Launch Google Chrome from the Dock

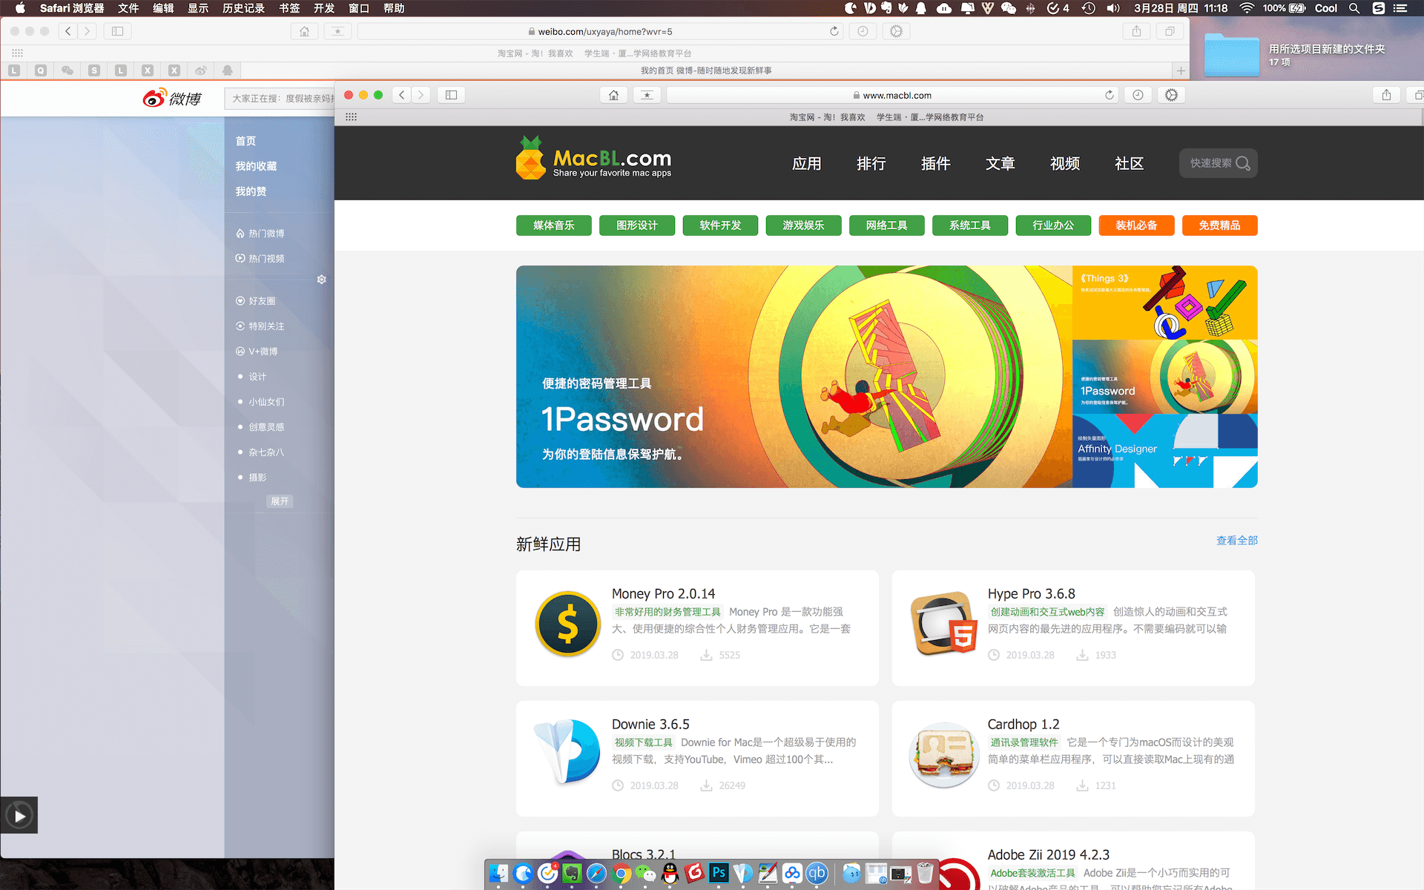pos(622,874)
